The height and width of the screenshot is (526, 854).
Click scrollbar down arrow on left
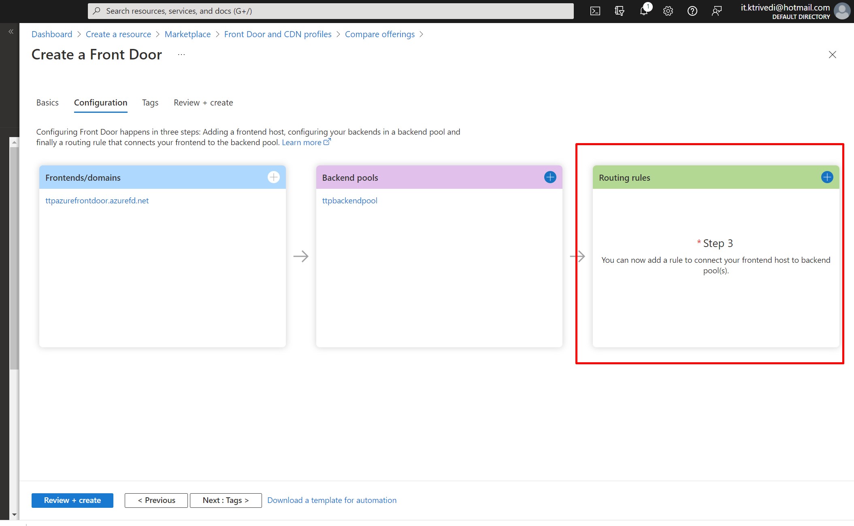tap(14, 515)
